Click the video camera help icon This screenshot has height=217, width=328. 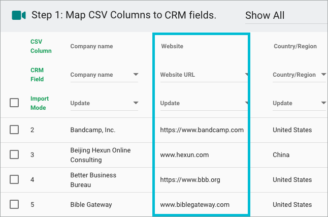pyautogui.click(x=19, y=15)
